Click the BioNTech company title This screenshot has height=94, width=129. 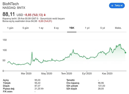point(11,4)
